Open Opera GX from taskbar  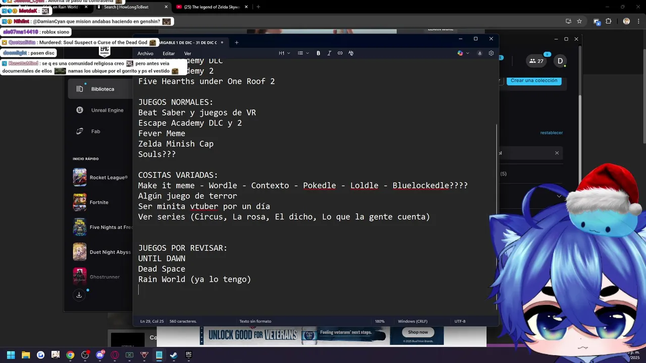tap(115, 355)
